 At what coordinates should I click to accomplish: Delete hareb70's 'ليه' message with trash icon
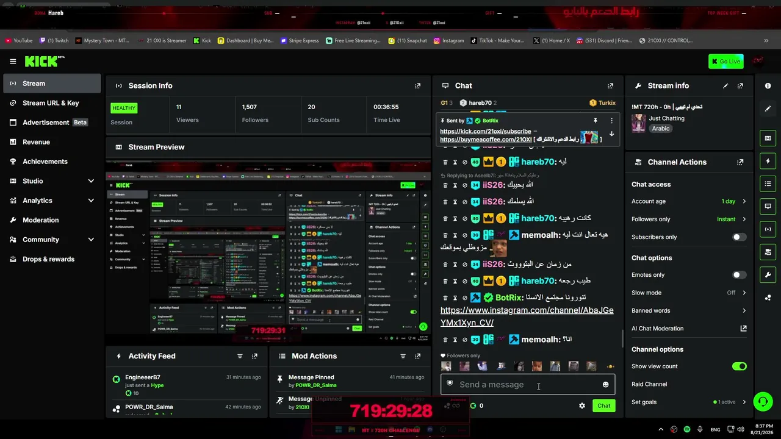point(445,162)
